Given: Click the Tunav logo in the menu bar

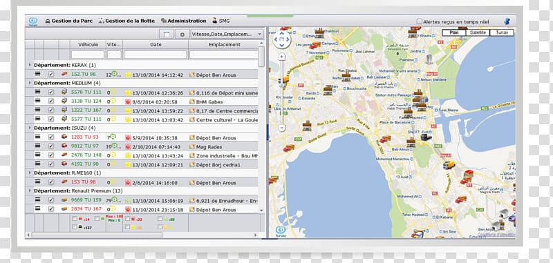Looking at the screenshot, I should point(32,21).
